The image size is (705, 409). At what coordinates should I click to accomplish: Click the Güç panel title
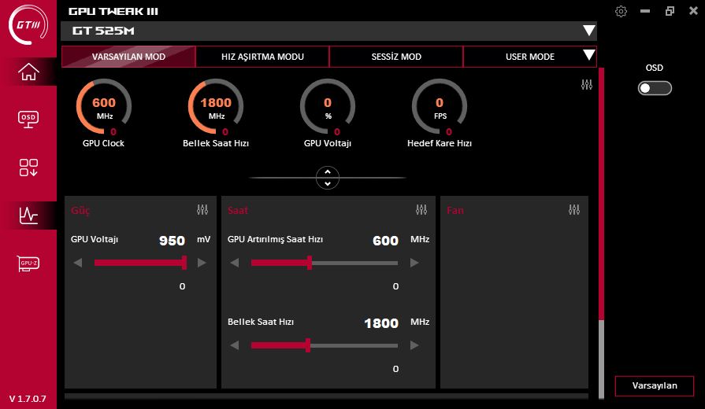click(x=80, y=210)
